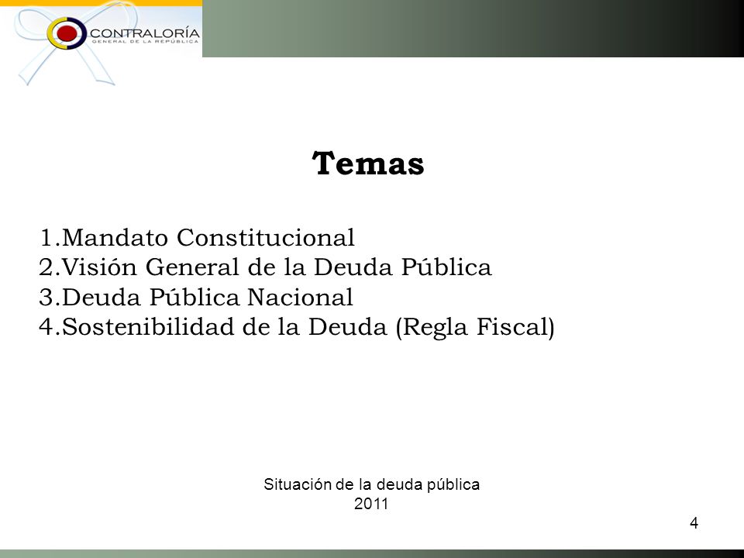Viewport: 744px width, 558px height.
Task: Select item '2.Visión General de la Deuda Pública'
Action: coord(265,267)
